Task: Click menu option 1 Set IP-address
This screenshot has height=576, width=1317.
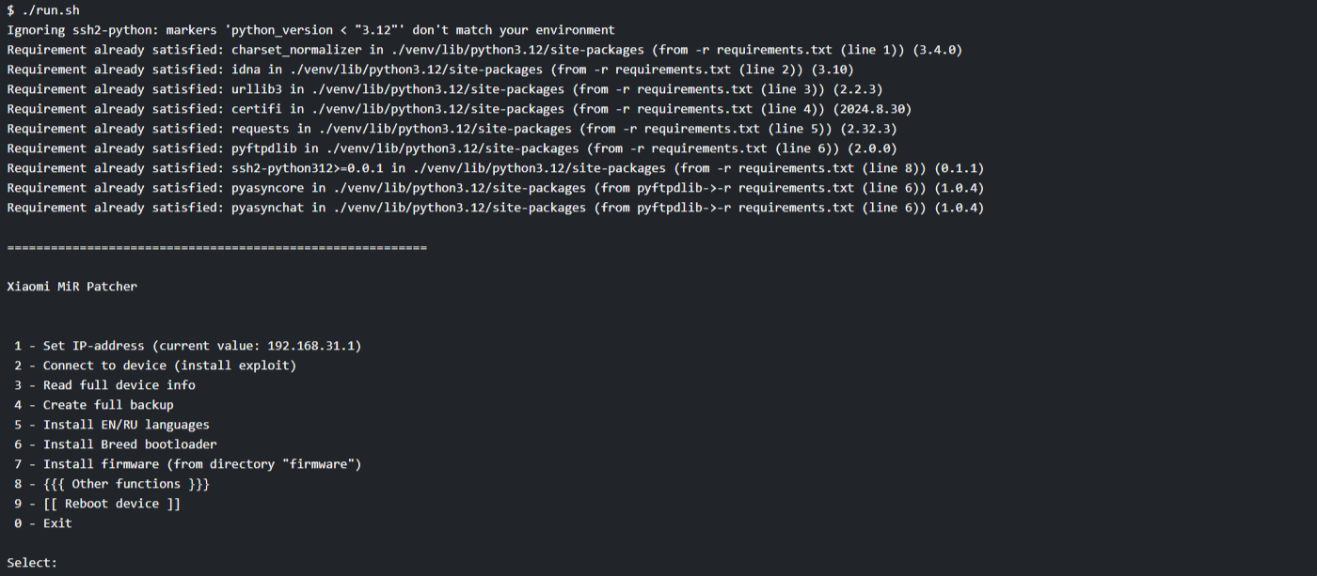Action: pyautogui.click(x=187, y=346)
